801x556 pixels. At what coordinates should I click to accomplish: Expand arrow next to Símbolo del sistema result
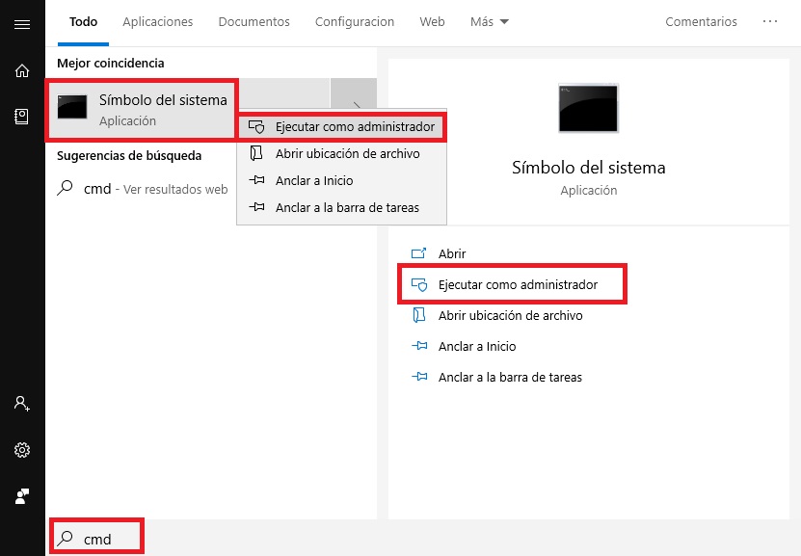point(355,108)
